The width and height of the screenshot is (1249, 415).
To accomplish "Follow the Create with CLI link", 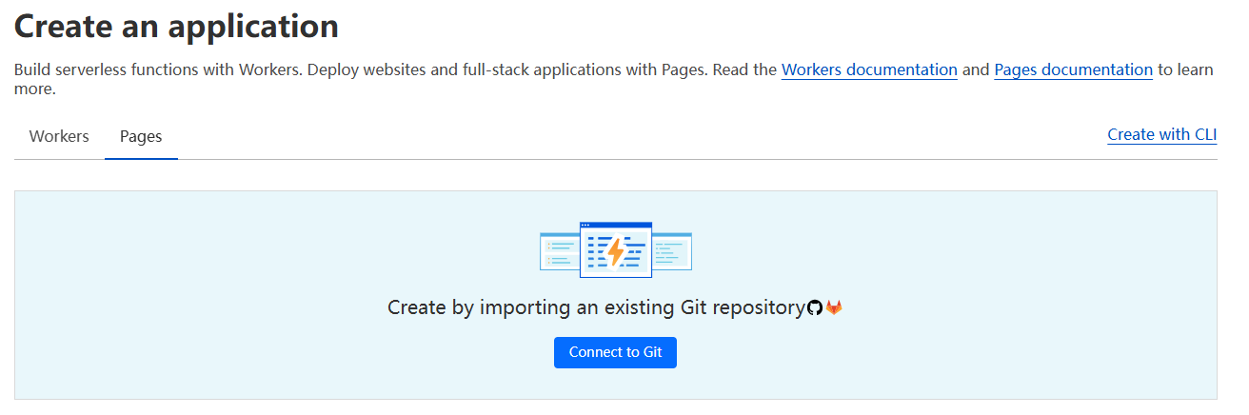I will pos(1161,134).
